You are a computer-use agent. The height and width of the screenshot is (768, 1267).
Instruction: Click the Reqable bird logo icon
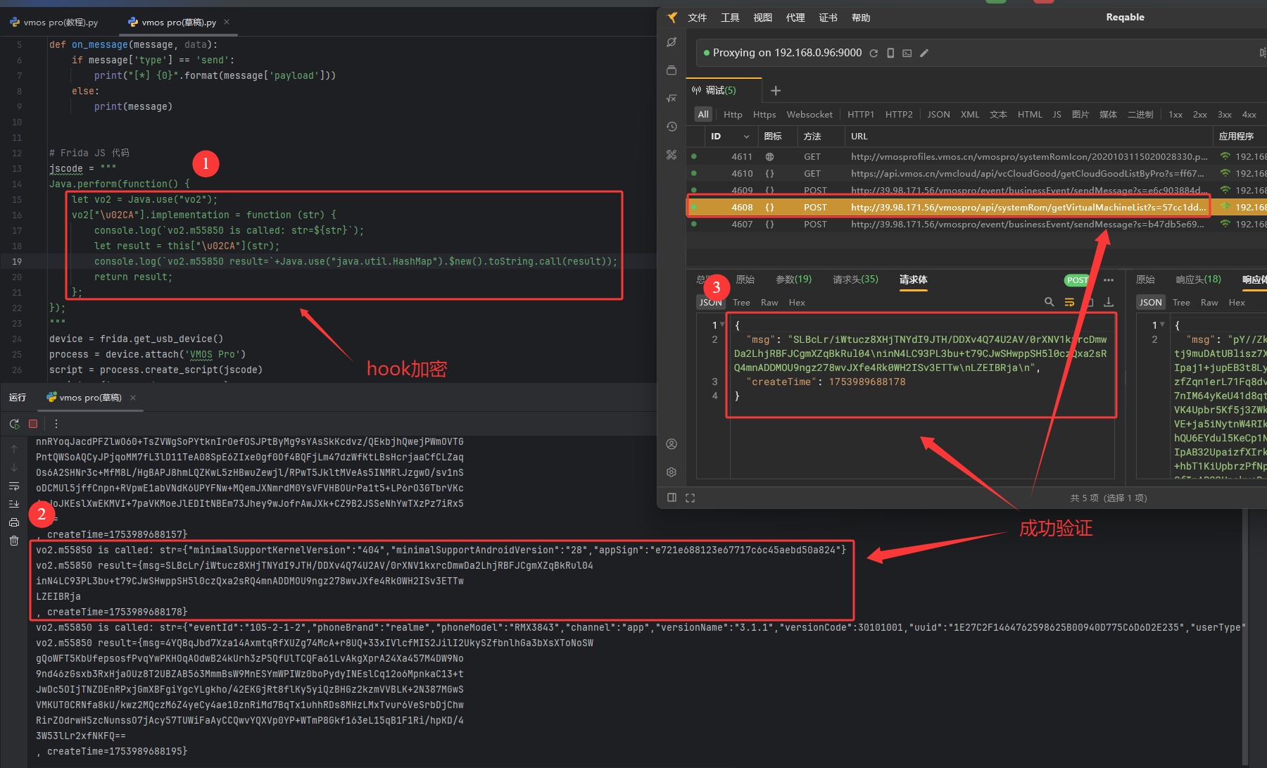672,18
